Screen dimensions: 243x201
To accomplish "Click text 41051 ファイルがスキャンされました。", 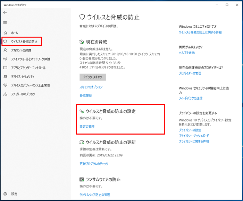I will point(102,67).
